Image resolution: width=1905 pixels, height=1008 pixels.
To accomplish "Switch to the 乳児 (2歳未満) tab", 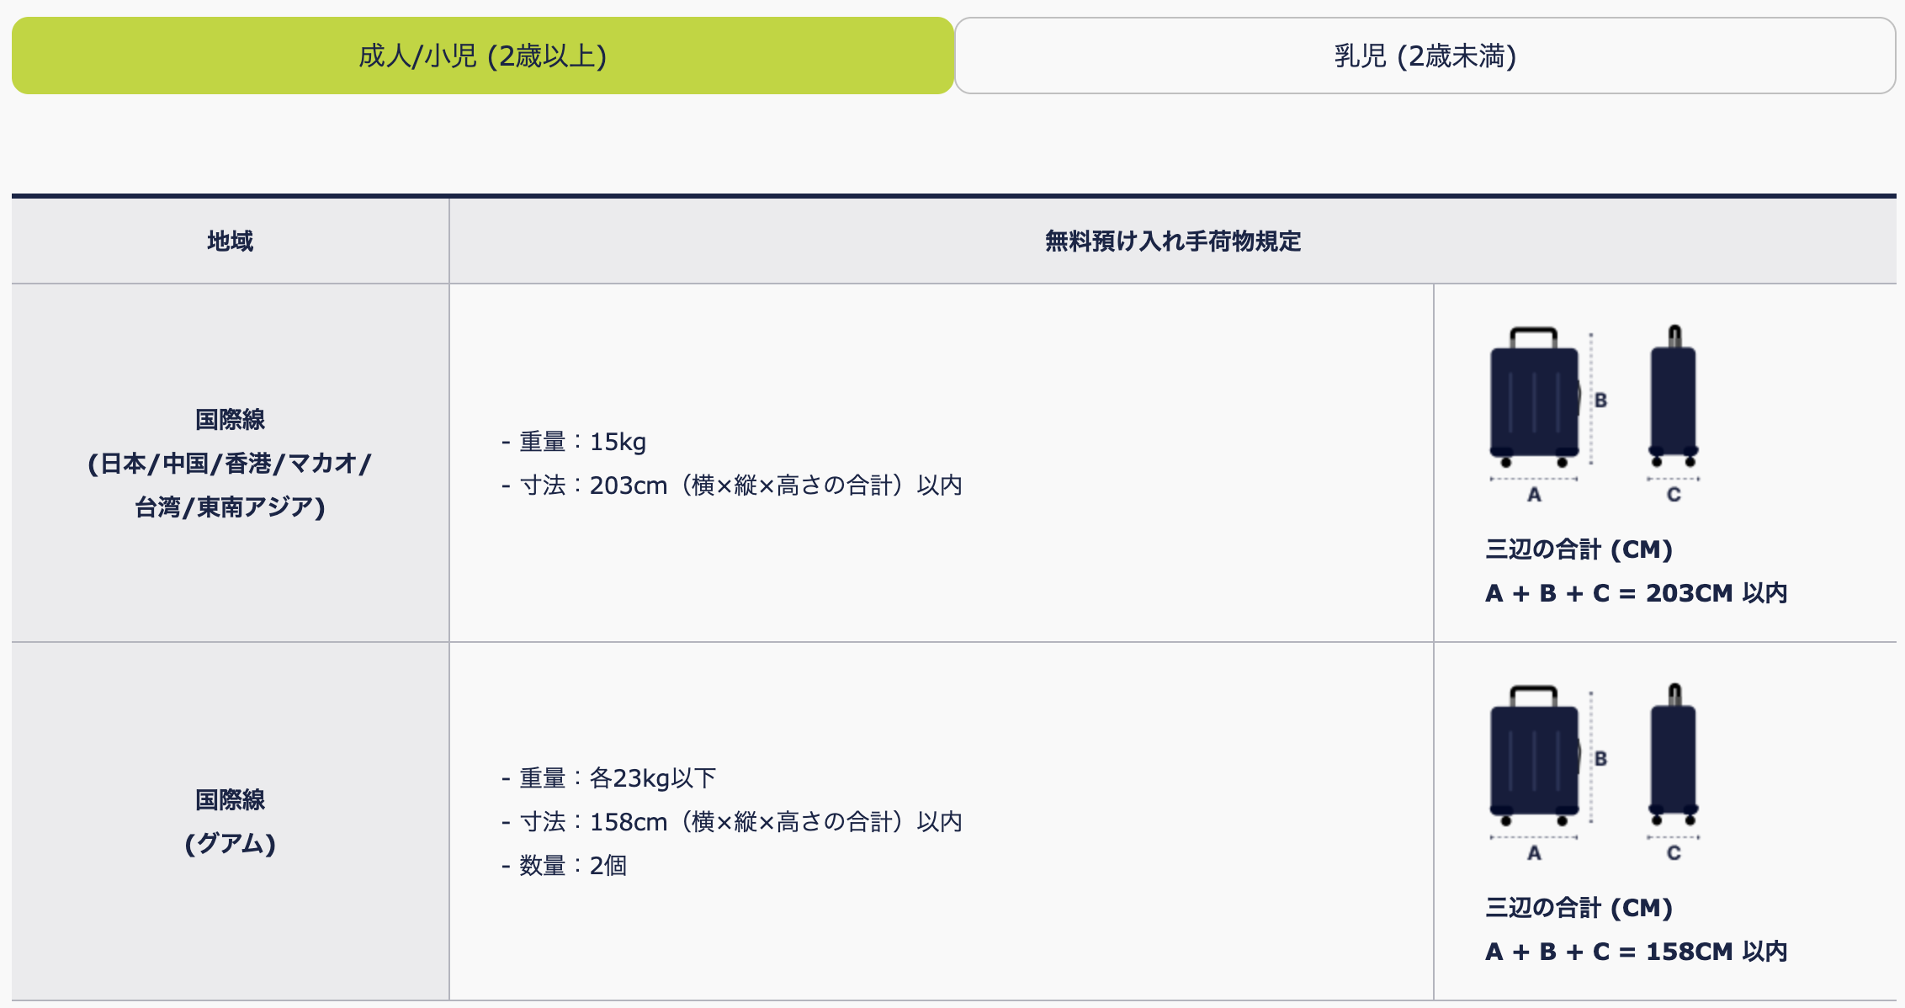I will point(1425,56).
